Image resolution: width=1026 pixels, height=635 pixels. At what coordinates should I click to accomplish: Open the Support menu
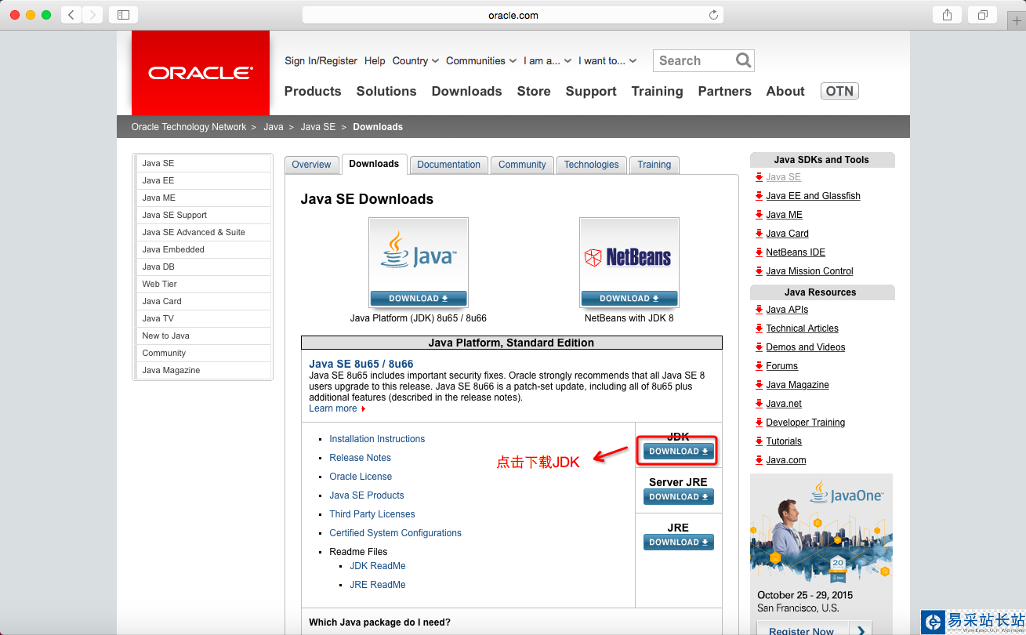(591, 91)
